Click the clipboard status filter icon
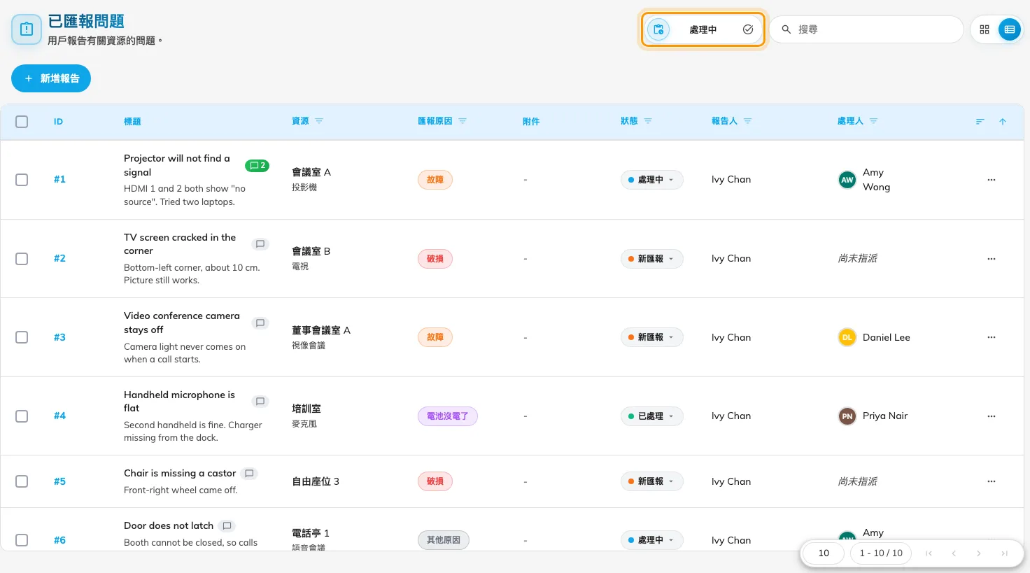The image size is (1030, 573). coord(658,29)
